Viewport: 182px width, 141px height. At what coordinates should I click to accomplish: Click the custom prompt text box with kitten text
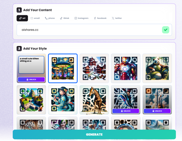(31, 65)
